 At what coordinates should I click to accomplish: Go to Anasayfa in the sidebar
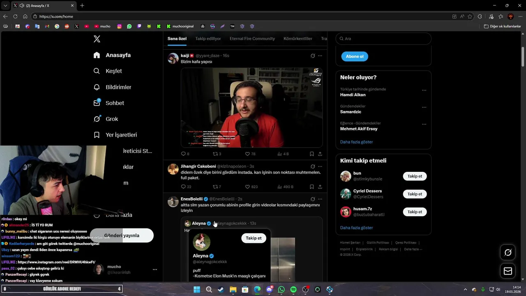[x=112, y=55]
